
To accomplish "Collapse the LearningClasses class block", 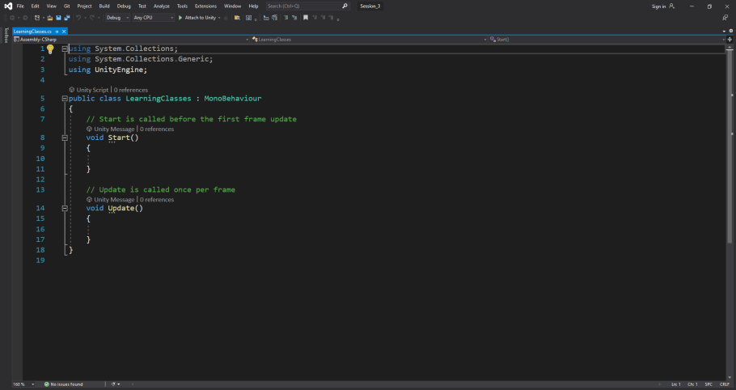I will point(65,99).
